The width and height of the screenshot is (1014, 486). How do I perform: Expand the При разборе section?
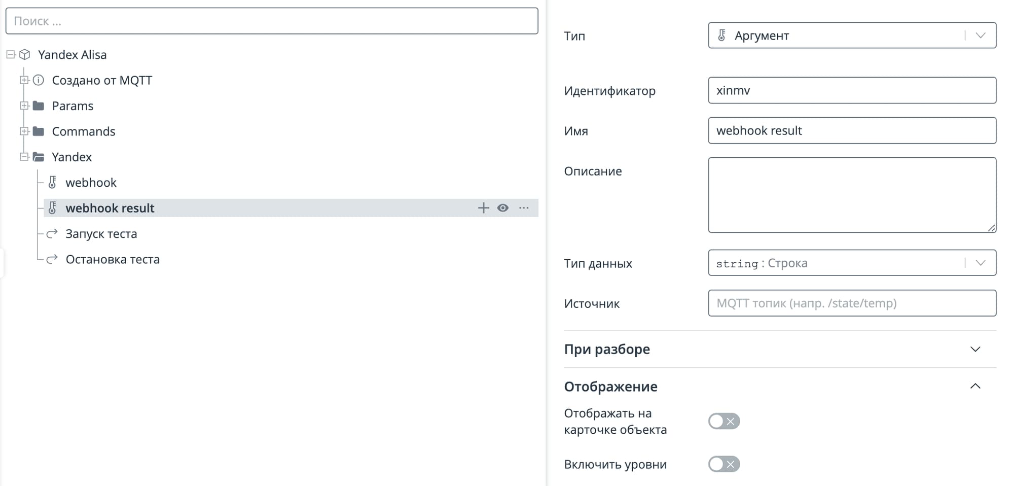[975, 349]
